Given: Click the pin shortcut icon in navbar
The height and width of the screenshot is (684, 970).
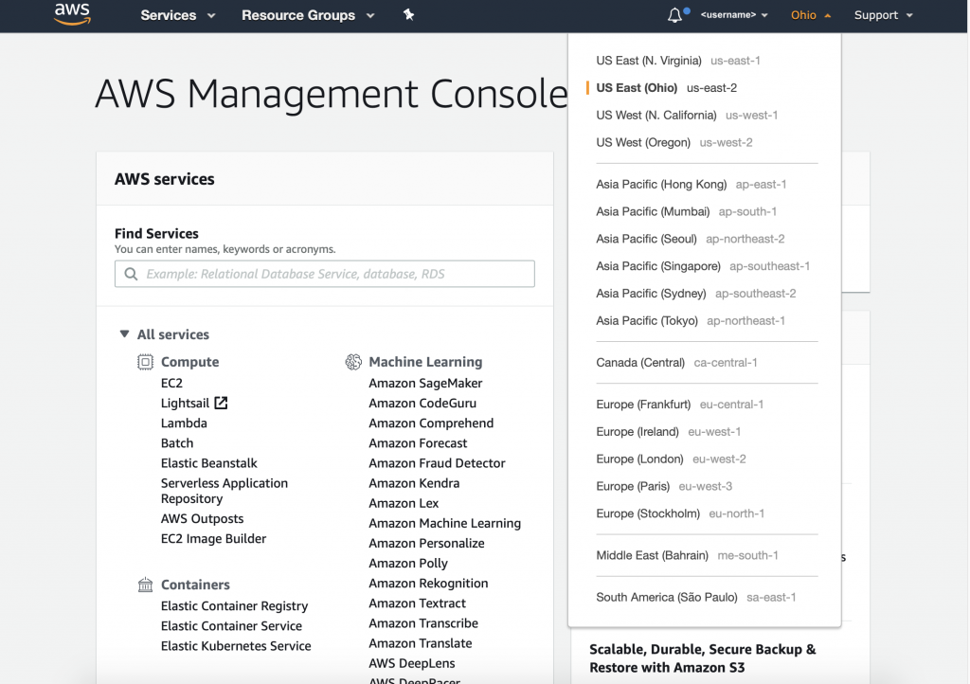Looking at the screenshot, I should coord(408,15).
